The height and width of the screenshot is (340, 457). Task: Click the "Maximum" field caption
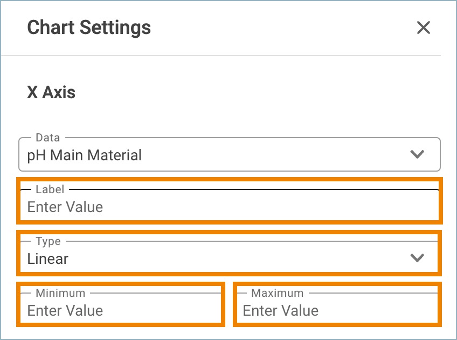click(x=277, y=293)
